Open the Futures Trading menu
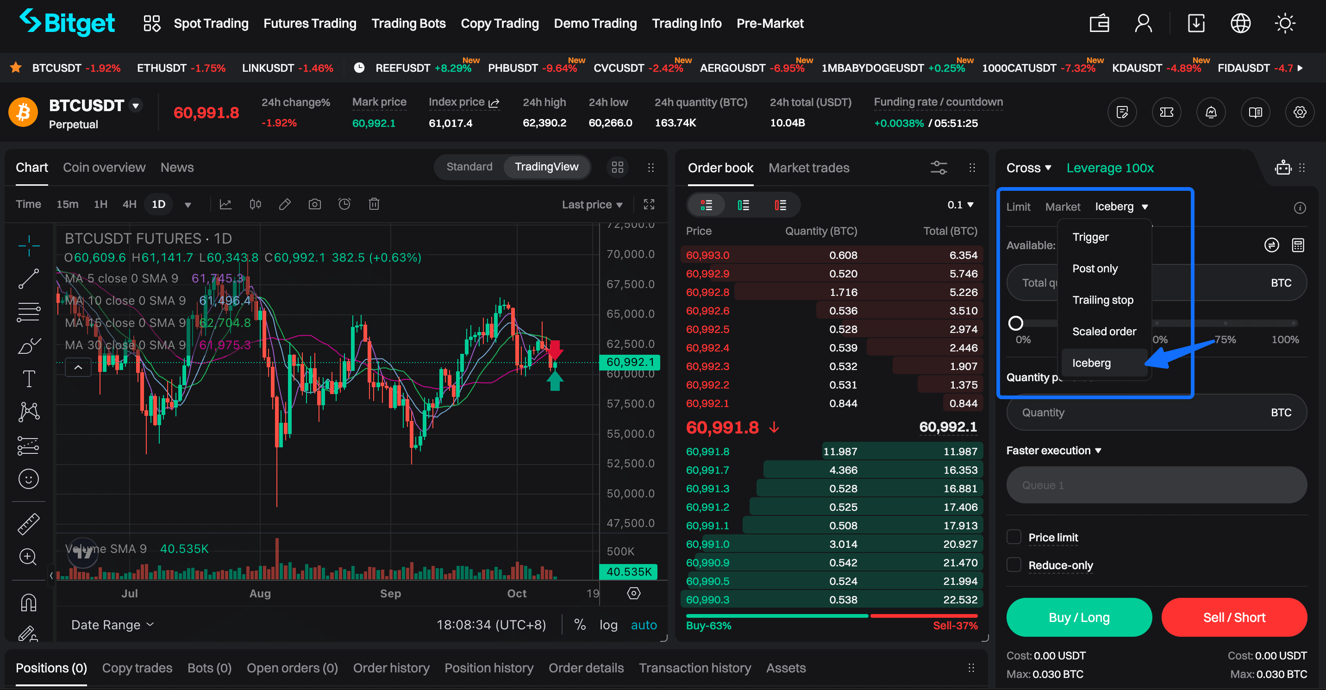This screenshot has width=1326, height=690. (310, 23)
